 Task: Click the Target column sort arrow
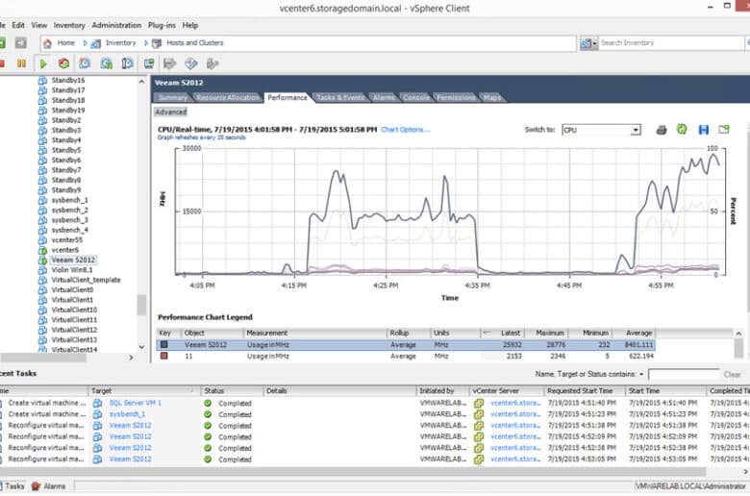[x=191, y=391]
